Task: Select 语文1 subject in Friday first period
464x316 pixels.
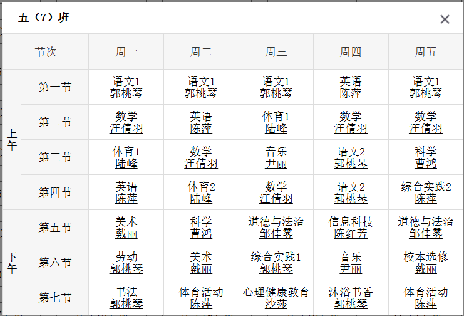Action: (426, 82)
